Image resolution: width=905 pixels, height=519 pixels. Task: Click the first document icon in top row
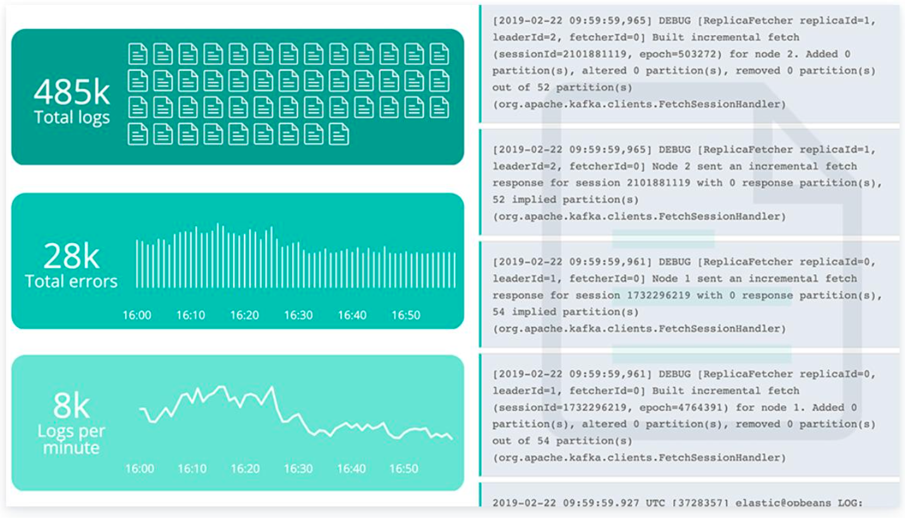coord(138,54)
